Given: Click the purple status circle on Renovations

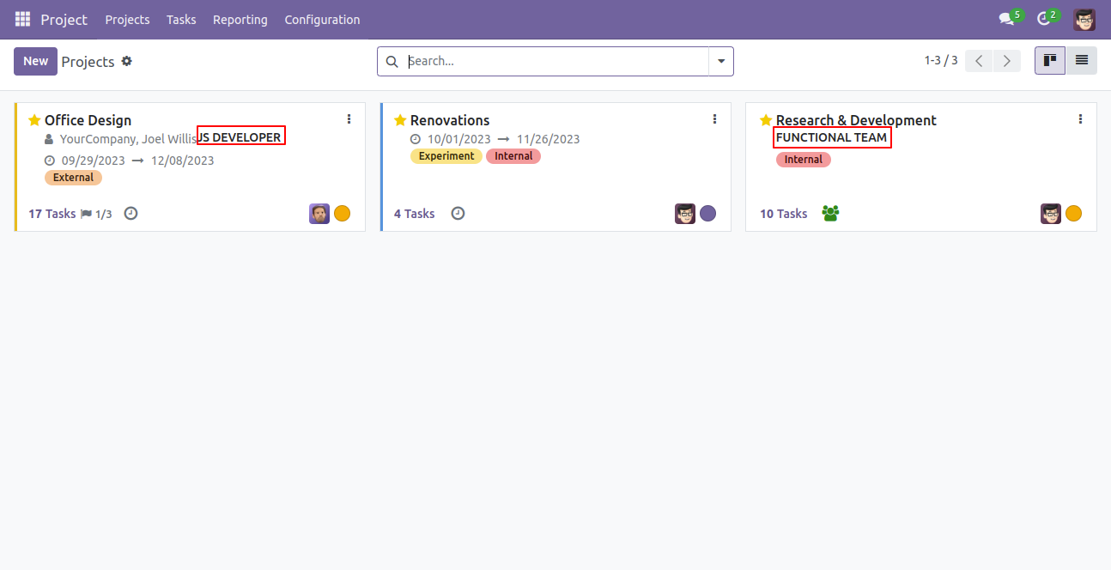Looking at the screenshot, I should 707,214.
